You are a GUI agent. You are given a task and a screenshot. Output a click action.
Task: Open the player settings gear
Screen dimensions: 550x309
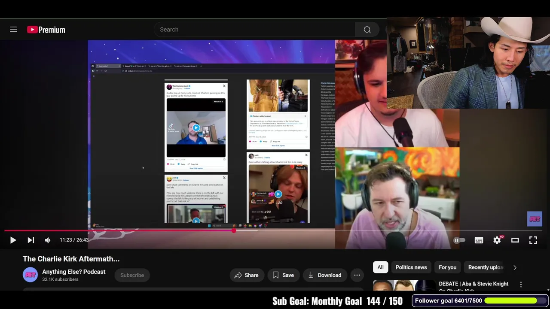(x=497, y=240)
